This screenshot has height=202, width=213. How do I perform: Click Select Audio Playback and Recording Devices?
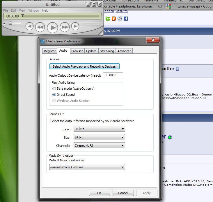(84, 66)
